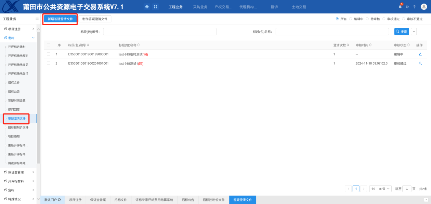
Task: Open the grid apps icon in header
Action: [x=155, y=7]
